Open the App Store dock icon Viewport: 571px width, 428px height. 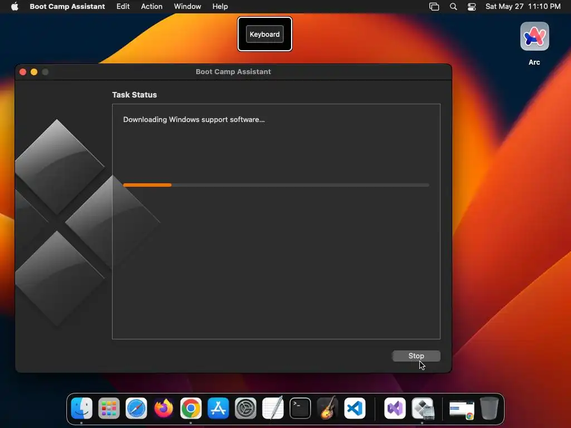click(218, 408)
